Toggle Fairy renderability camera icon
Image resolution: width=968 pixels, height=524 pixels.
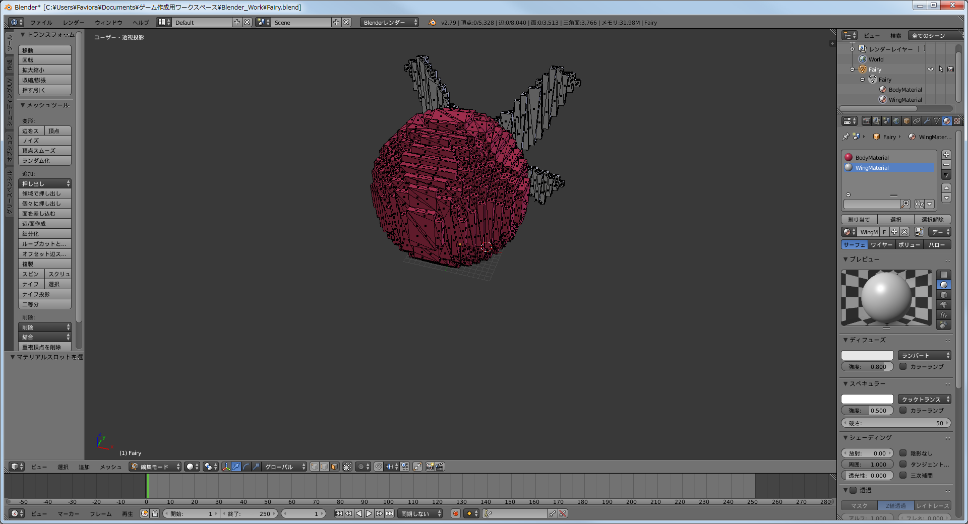(951, 70)
